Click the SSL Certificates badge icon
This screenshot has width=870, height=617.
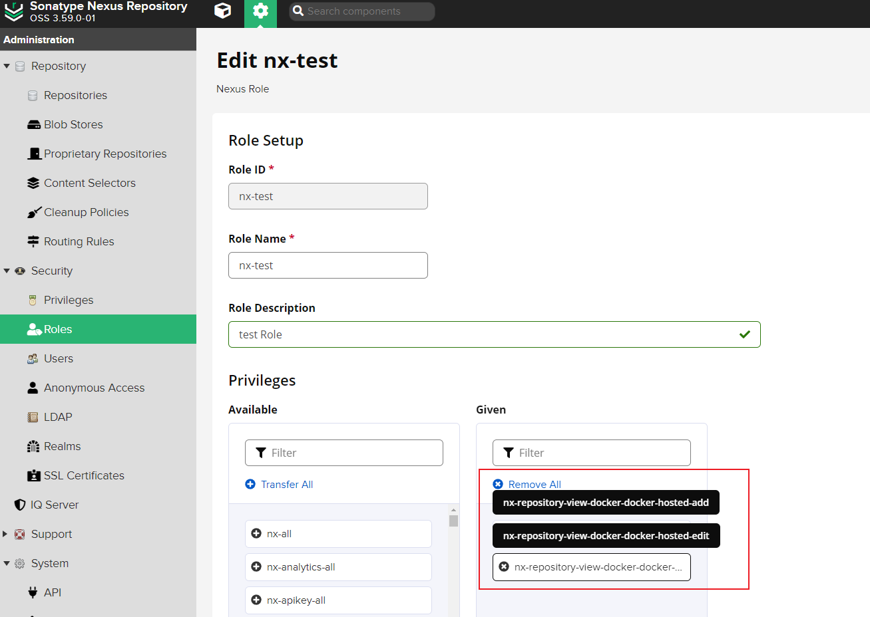pos(34,475)
